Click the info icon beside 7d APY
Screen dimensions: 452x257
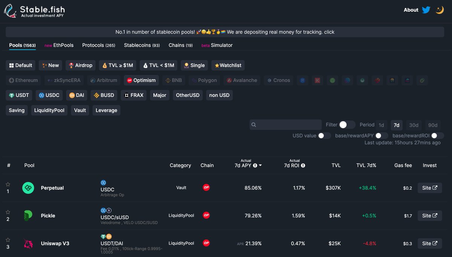[255, 165]
